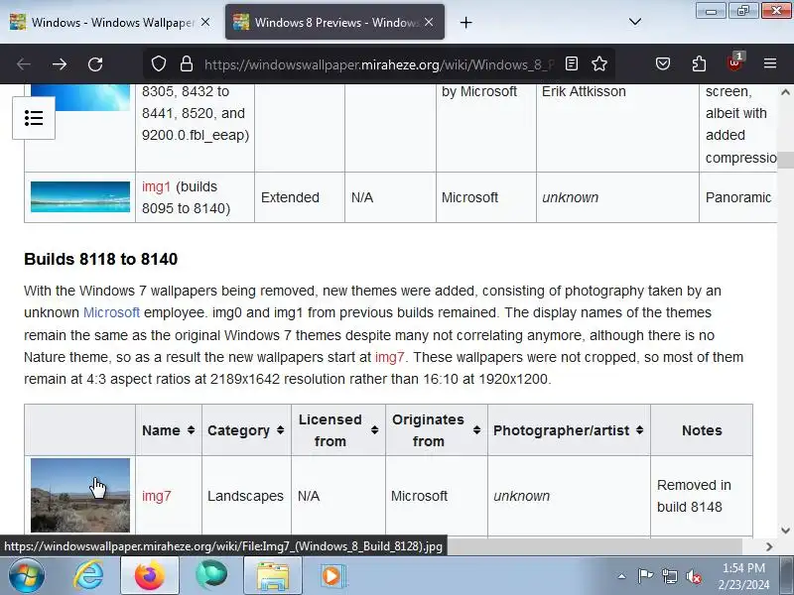Bookmark this page with star
Viewport: 794px width, 595px height.
pyautogui.click(x=599, y=63)
